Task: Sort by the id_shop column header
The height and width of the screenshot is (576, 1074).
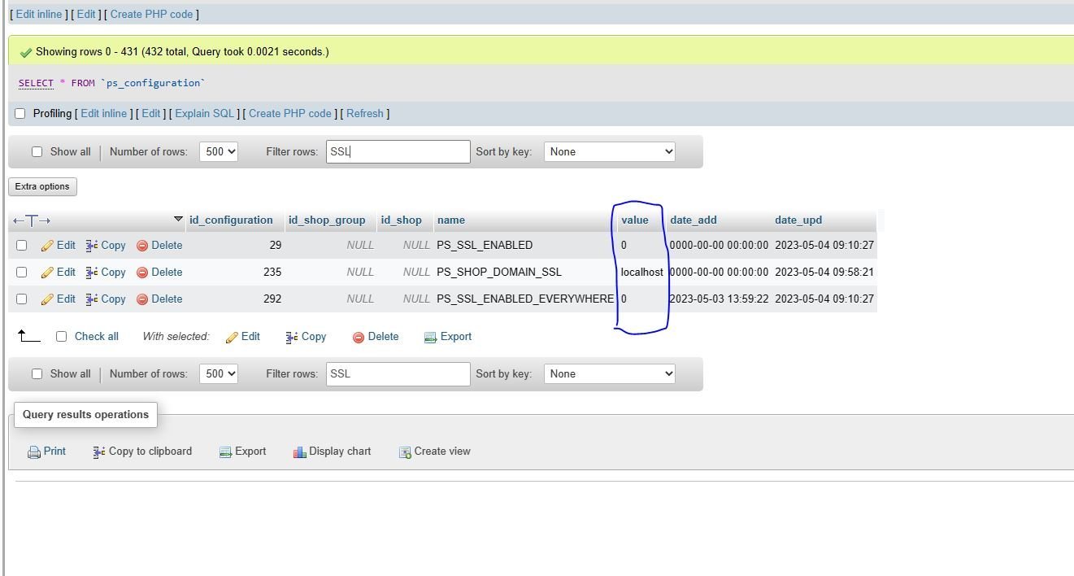Action: (402, 220)
